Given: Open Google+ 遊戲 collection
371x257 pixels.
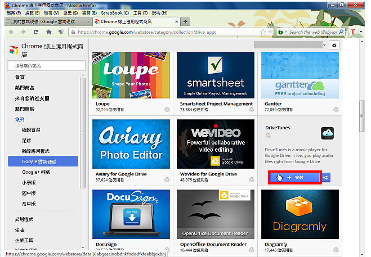Looking at the screenshot, I should click(36, 172).
